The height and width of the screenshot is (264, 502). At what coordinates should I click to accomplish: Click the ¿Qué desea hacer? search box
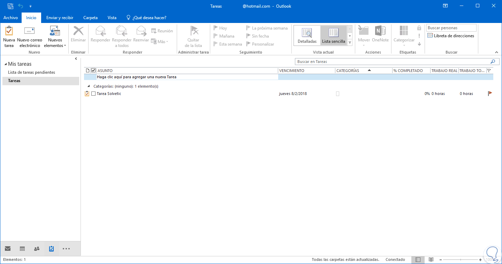coord(146,18)
